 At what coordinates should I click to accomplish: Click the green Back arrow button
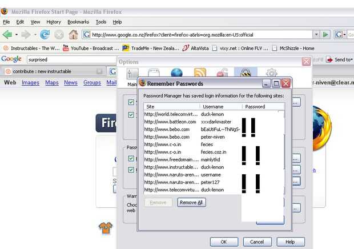(x=7, y=35)
